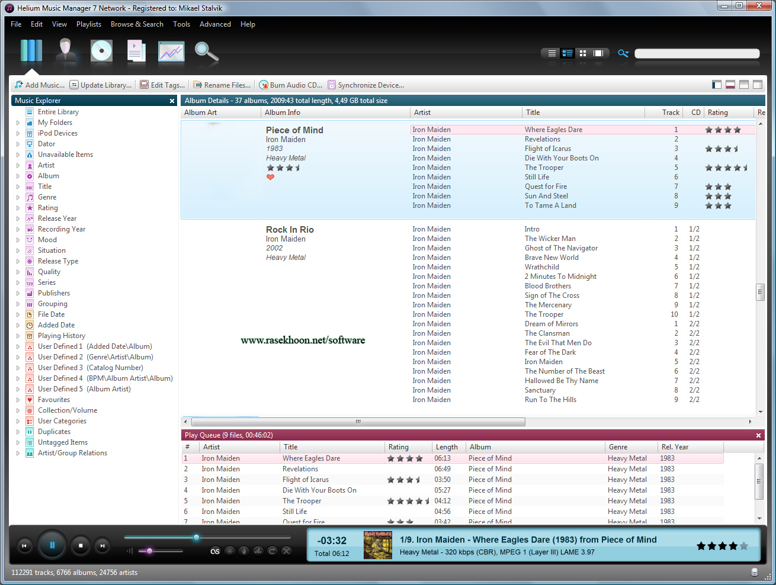This screenshot has width=776, height=585.
Task: Switch to the plain list view mode
Action: pos(552,53)
